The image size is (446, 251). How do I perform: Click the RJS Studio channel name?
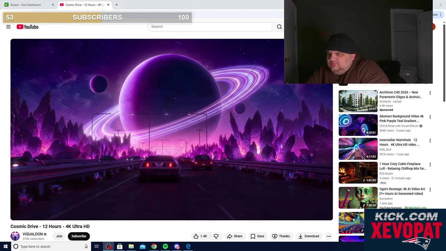(386, 174)
